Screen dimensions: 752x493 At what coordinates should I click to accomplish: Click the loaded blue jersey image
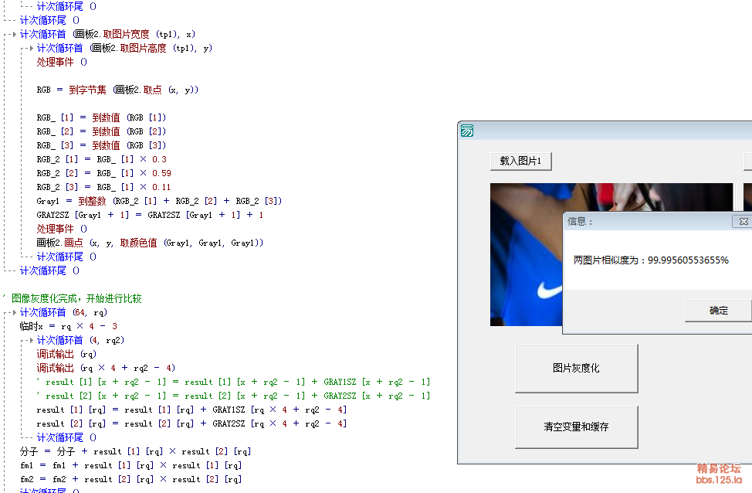pos(525,255)
